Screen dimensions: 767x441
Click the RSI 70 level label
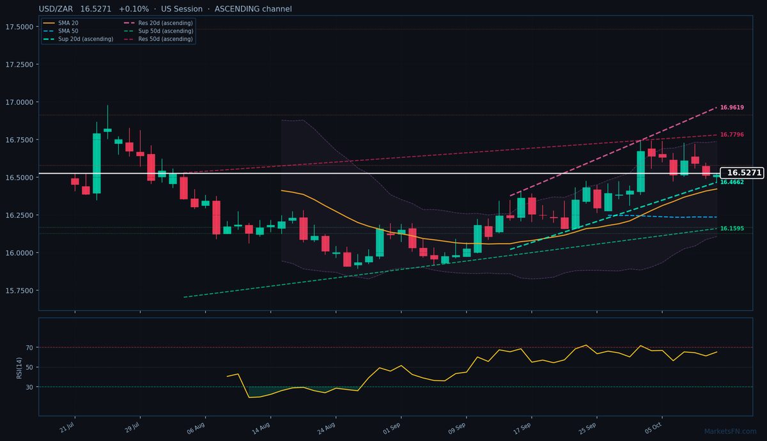(30, 348)
